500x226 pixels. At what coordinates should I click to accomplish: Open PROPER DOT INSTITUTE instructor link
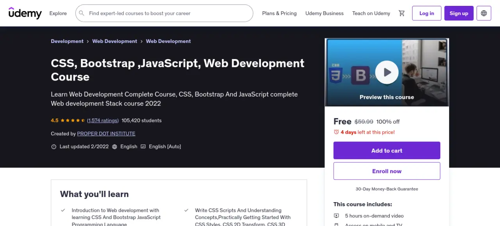pyautogui.click(x=106, y=134)
